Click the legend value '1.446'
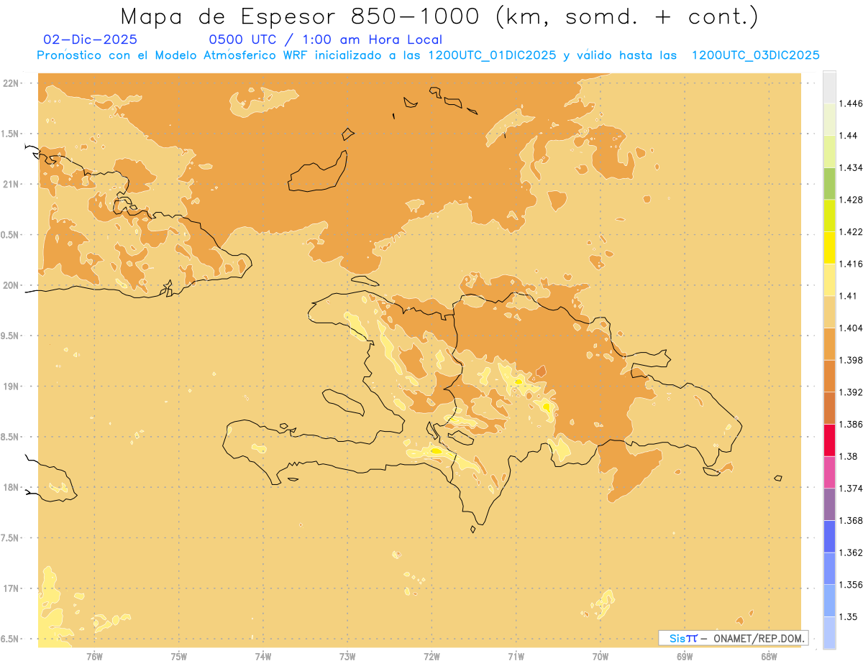This screenshot has width=863, height=666. coord(851,103)
